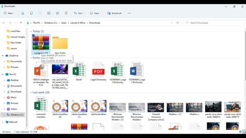This screenshot has width=246, height=138.
Task: Refresh the Downloads folder view
Action: (x=178, y=23)
